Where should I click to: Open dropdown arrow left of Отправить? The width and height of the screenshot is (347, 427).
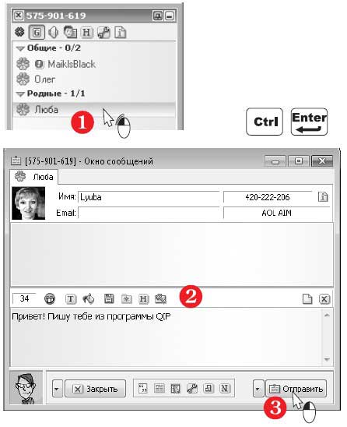point(258,389)
